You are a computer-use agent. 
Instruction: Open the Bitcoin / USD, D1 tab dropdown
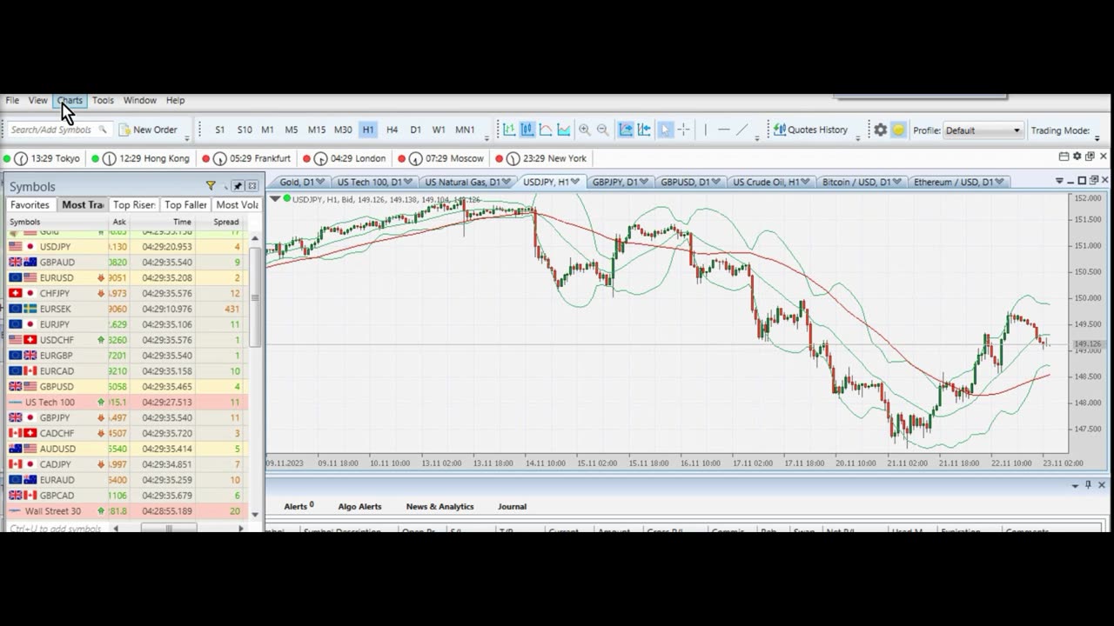pyautogui.click(x=896, y=182)
